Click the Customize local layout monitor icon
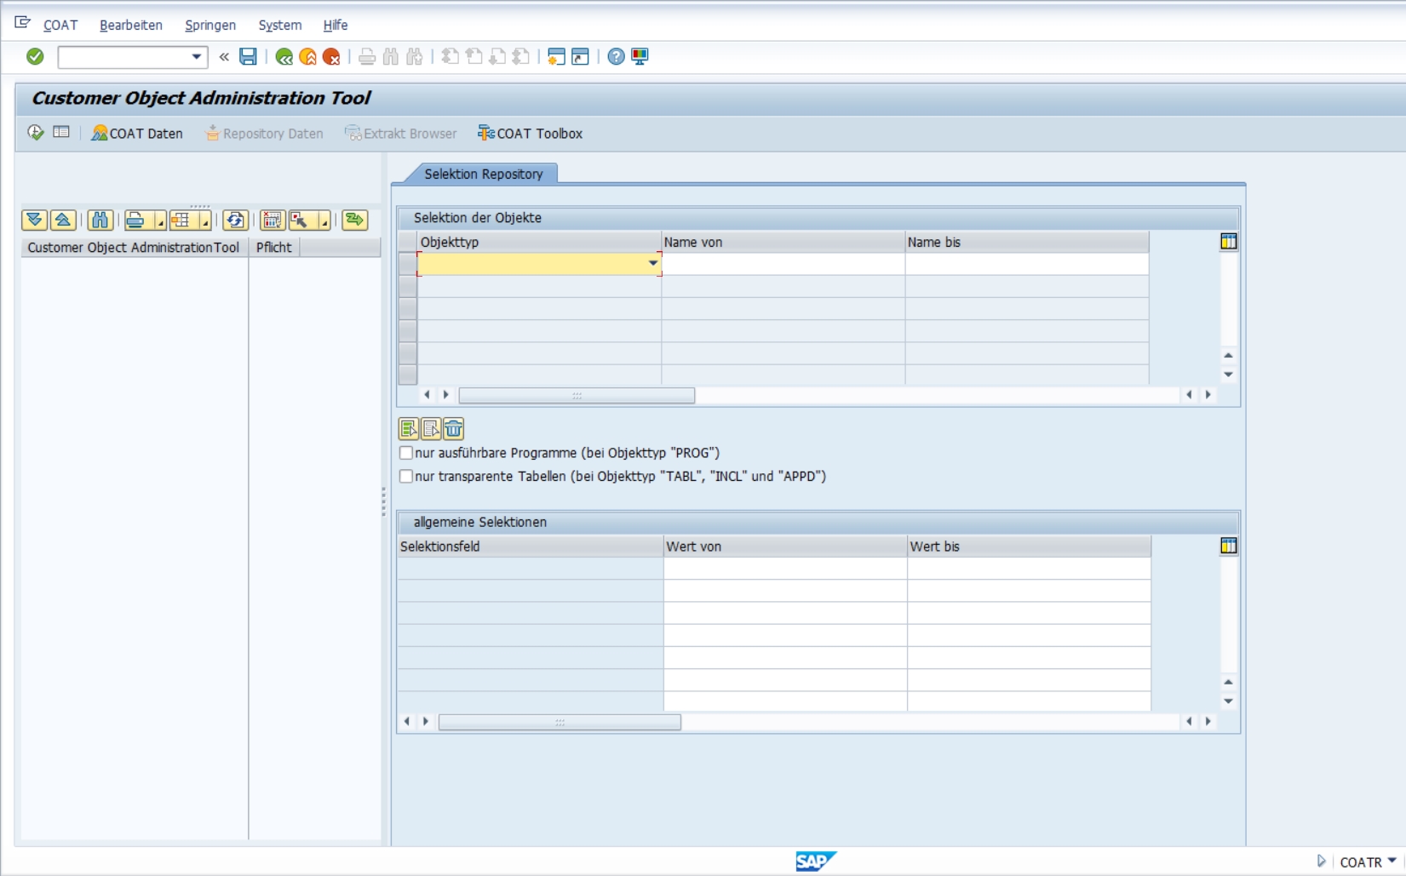 pyautogui.click(x=640, y=57)
